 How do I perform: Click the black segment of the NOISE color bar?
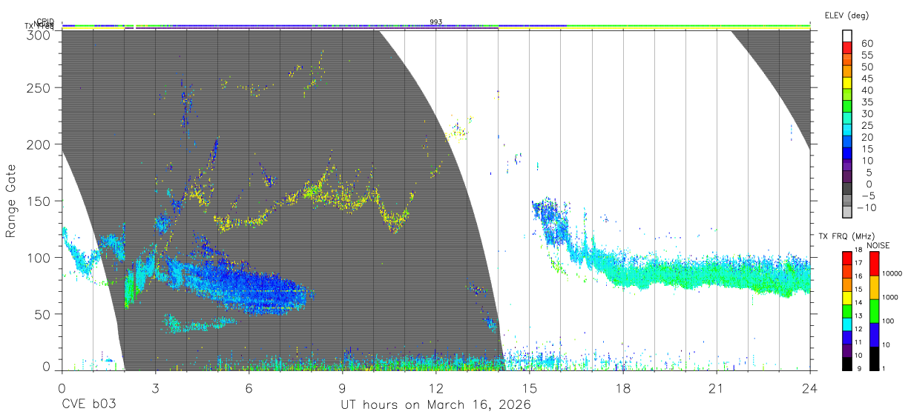coord(874,357)
